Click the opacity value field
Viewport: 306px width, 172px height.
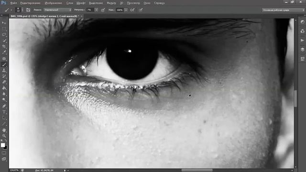[x=90, y=10]
